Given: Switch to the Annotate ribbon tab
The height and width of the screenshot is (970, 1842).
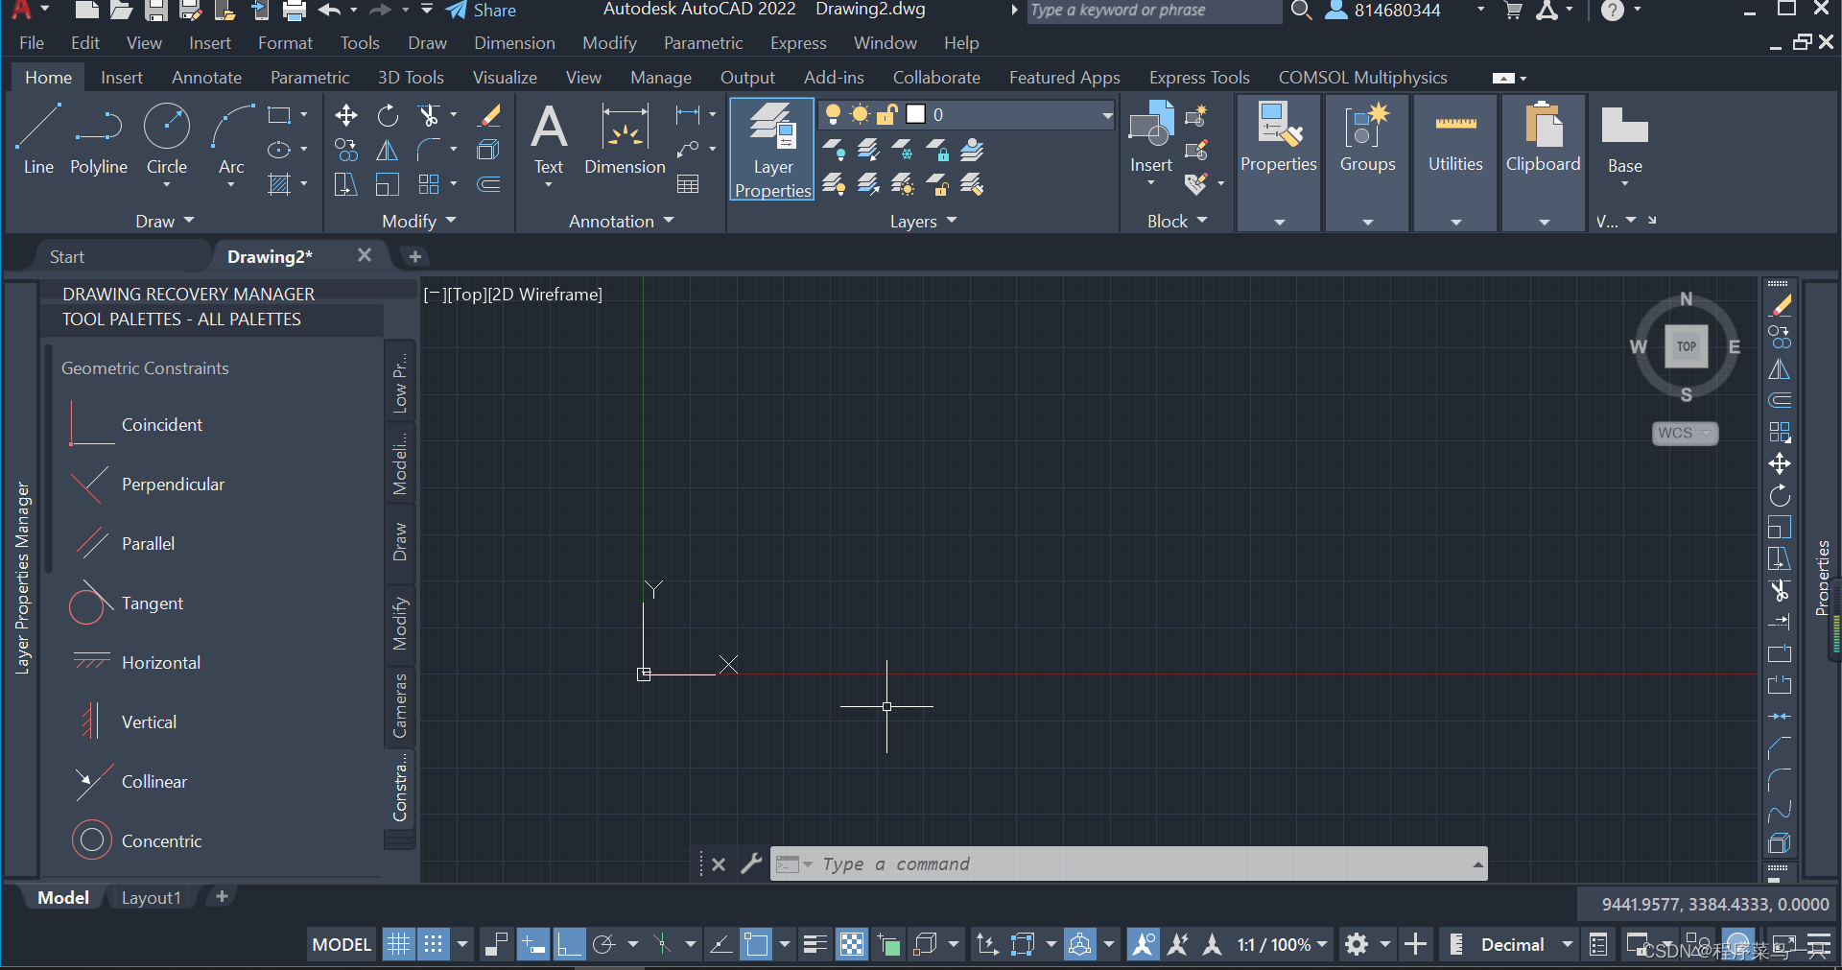Looking at the screenshot, I should [x=206, y=78].
